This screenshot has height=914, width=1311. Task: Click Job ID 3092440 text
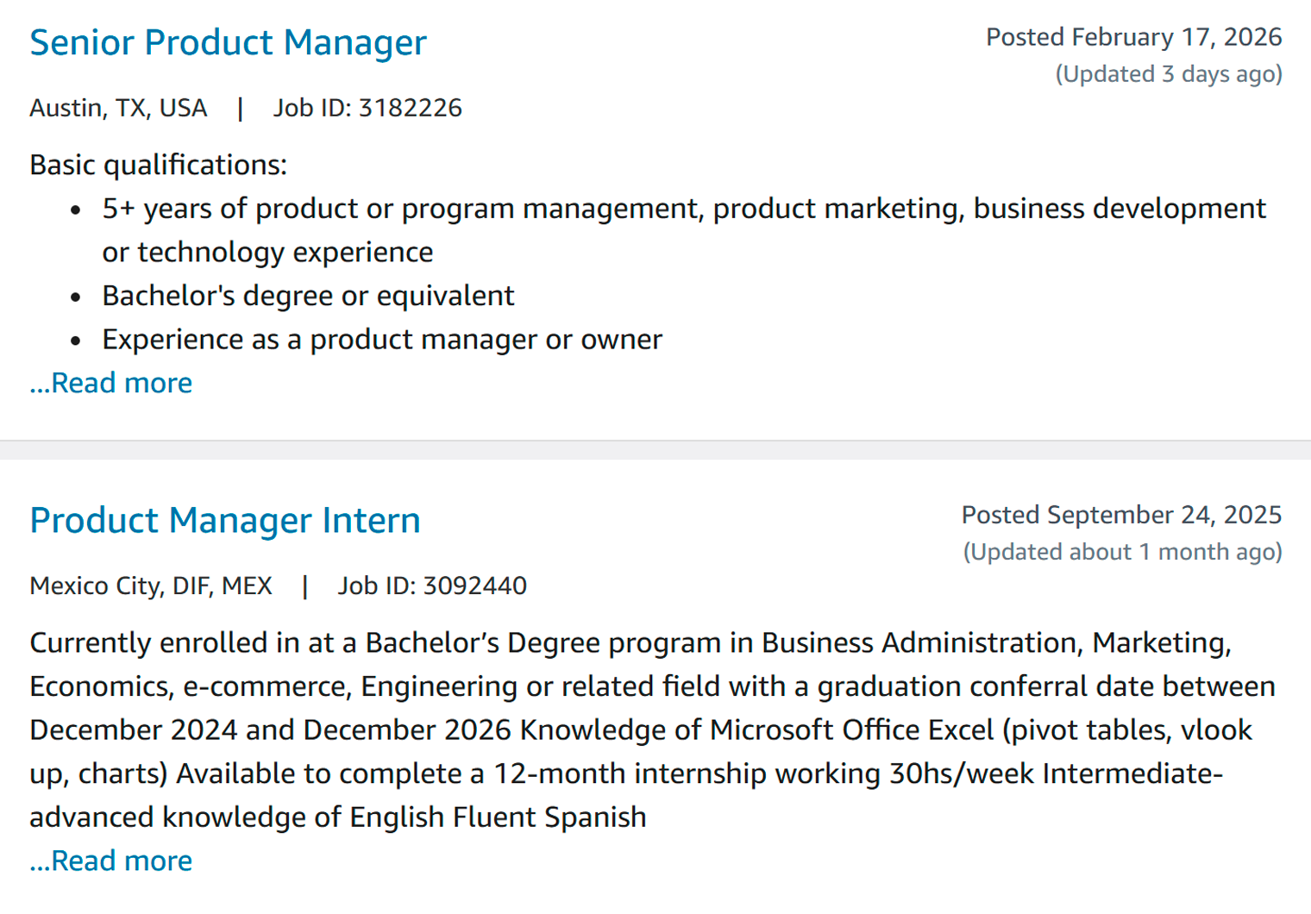(x=431, y=586)
